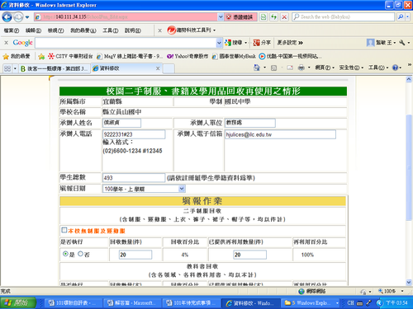Click the Google toolbar wrench settings icon

(x=402, y=43)
